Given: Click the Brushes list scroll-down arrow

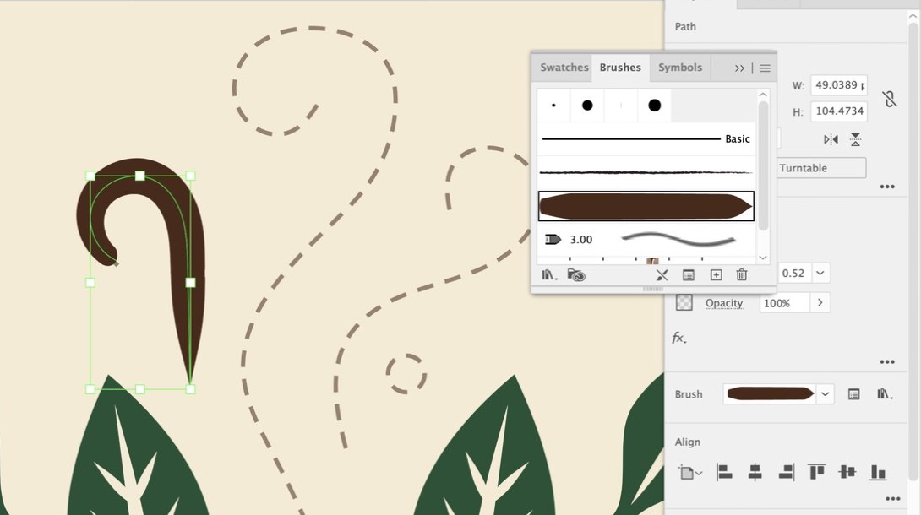Looking at the screenshot, I should click(x=762, y=257).
